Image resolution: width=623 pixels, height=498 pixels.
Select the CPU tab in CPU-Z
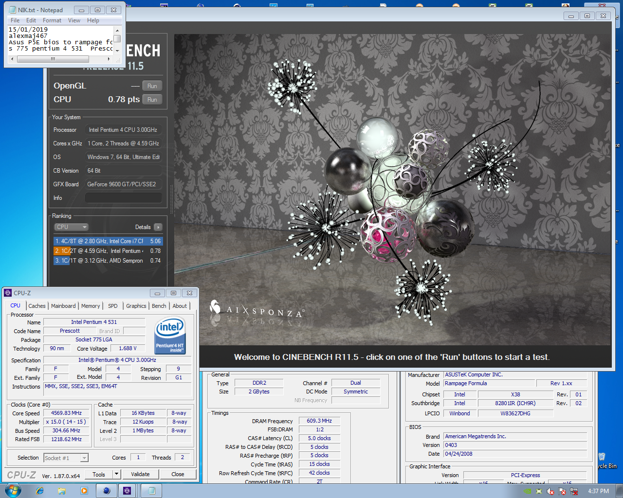coord(16,305)
